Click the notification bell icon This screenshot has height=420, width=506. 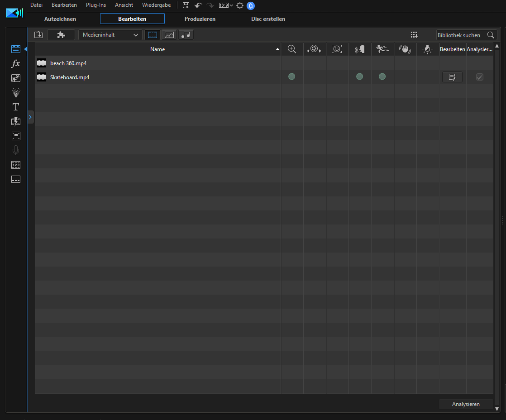point(250,5)
